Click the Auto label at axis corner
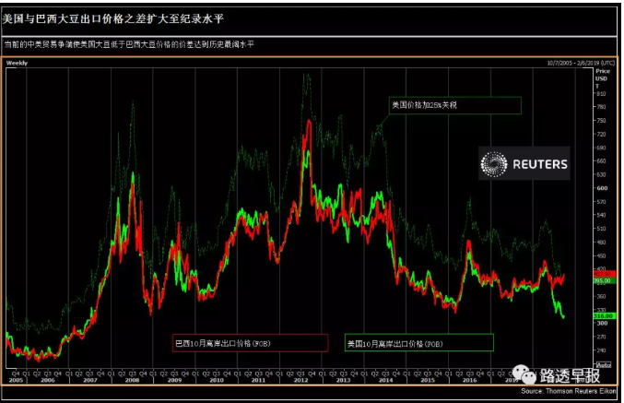The width and height of the screenshot is (624, 403). (x=604, y=365)
